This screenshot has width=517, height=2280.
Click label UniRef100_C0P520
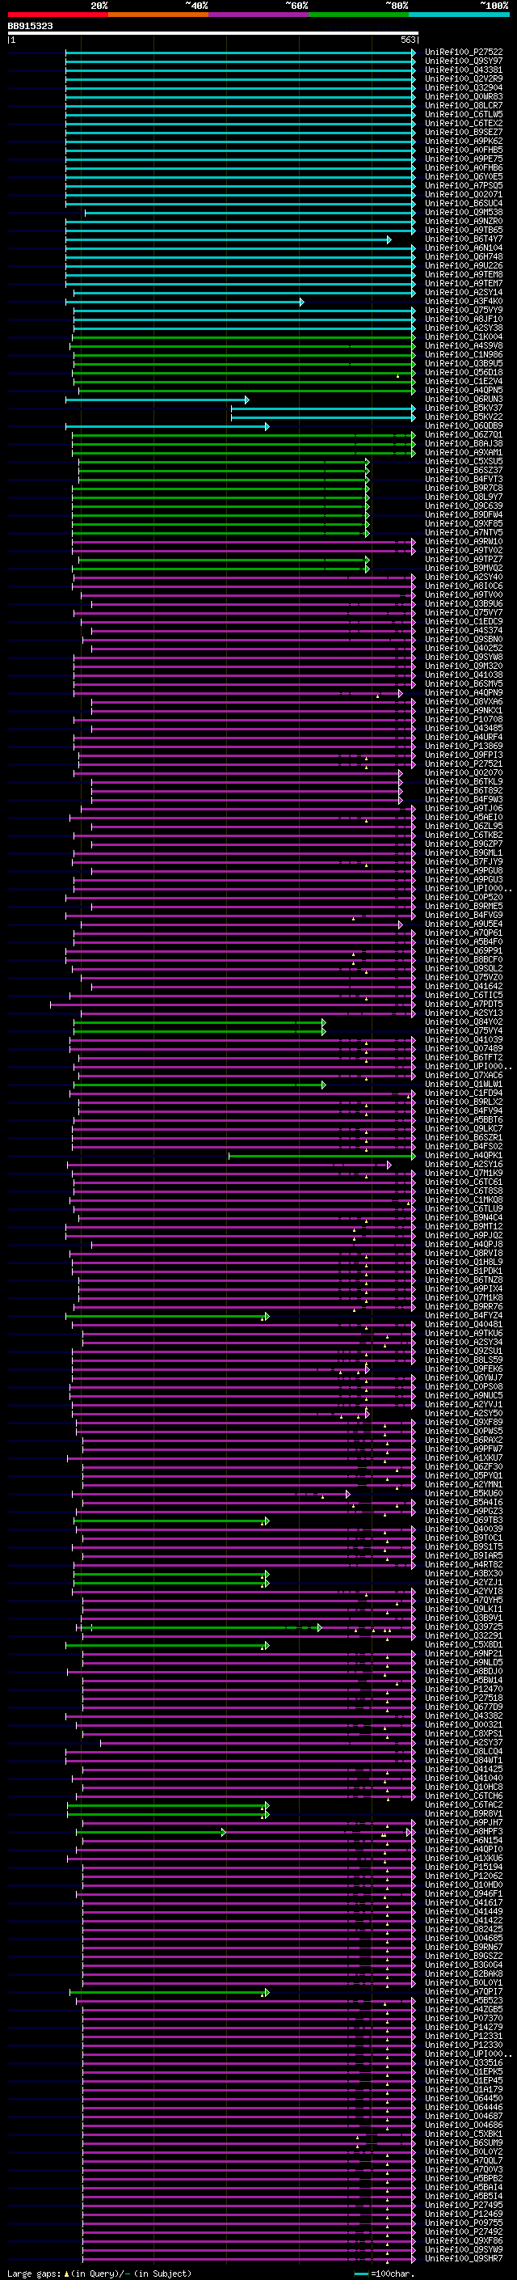tap(464, 897)
